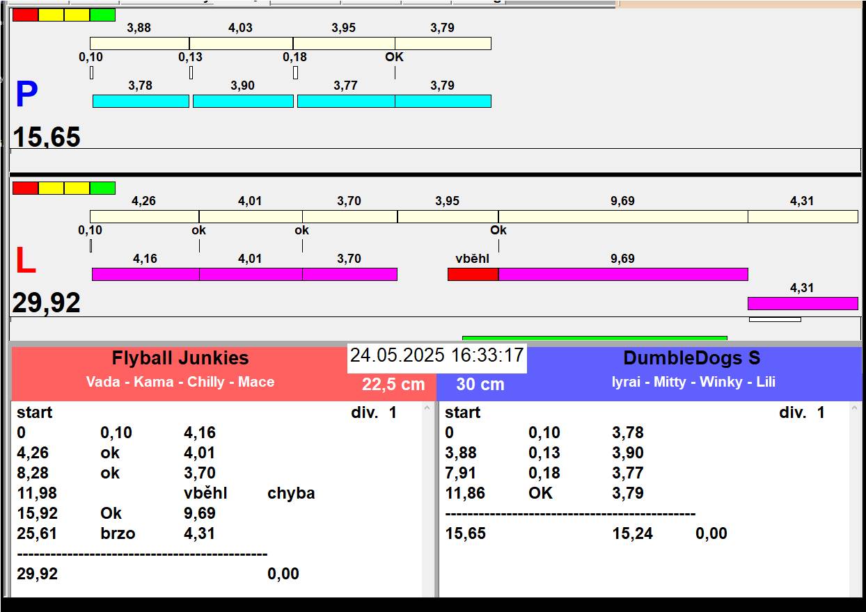The height and width of the screenshot is (612, 866).
Task: Click the red start light in lane P
Action: click(x=25, y=15)
